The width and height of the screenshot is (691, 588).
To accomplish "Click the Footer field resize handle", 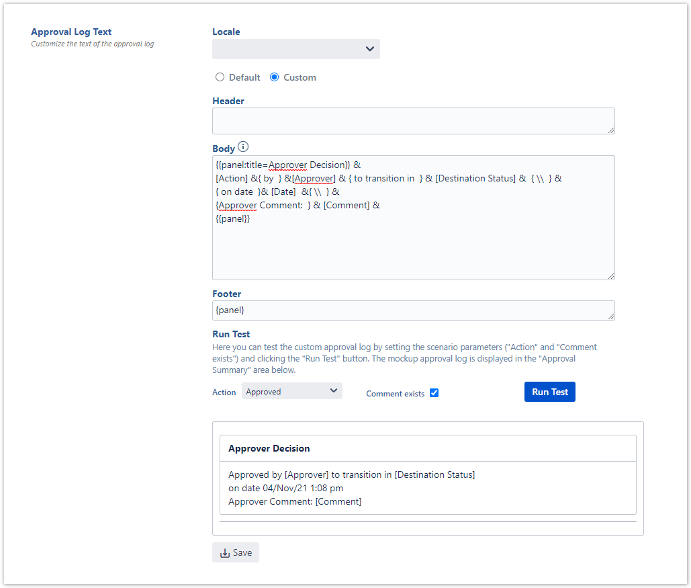I will (x=610, y=316).
